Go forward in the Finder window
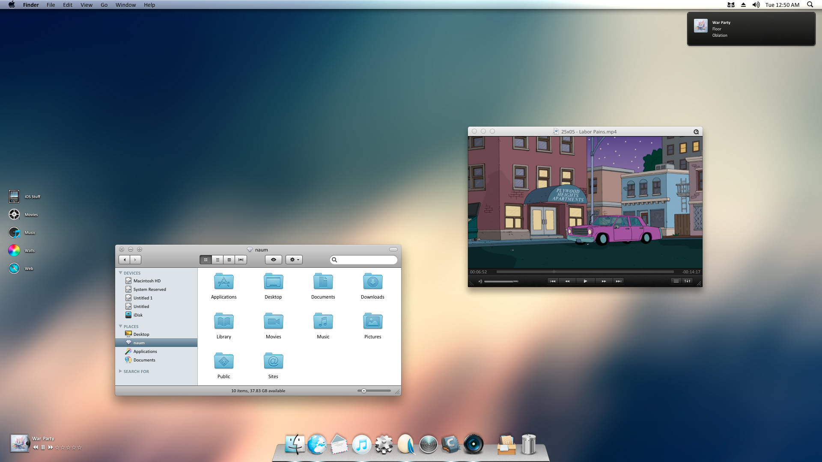 [x=135, y=260]
